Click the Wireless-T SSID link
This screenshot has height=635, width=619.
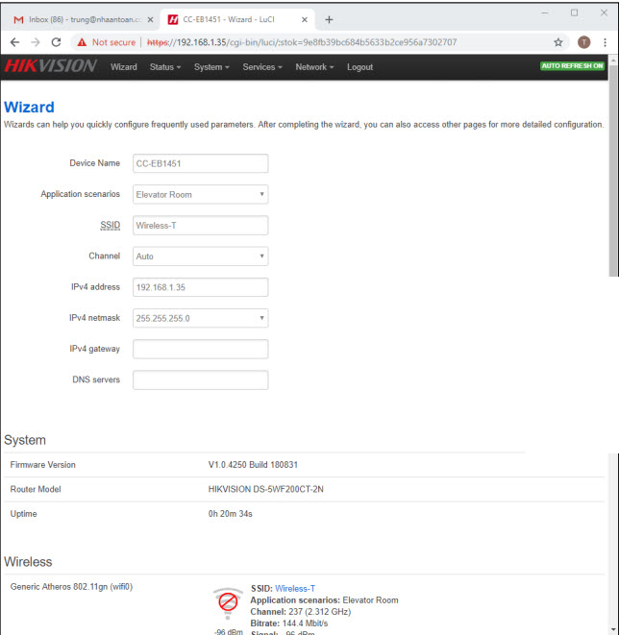tap(294, 588)
